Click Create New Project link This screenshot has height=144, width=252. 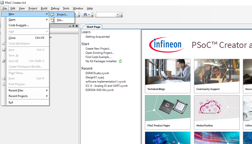(98, 49)
